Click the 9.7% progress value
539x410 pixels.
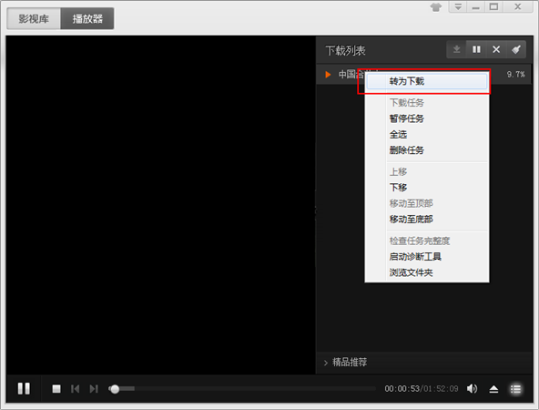[515, 75]
